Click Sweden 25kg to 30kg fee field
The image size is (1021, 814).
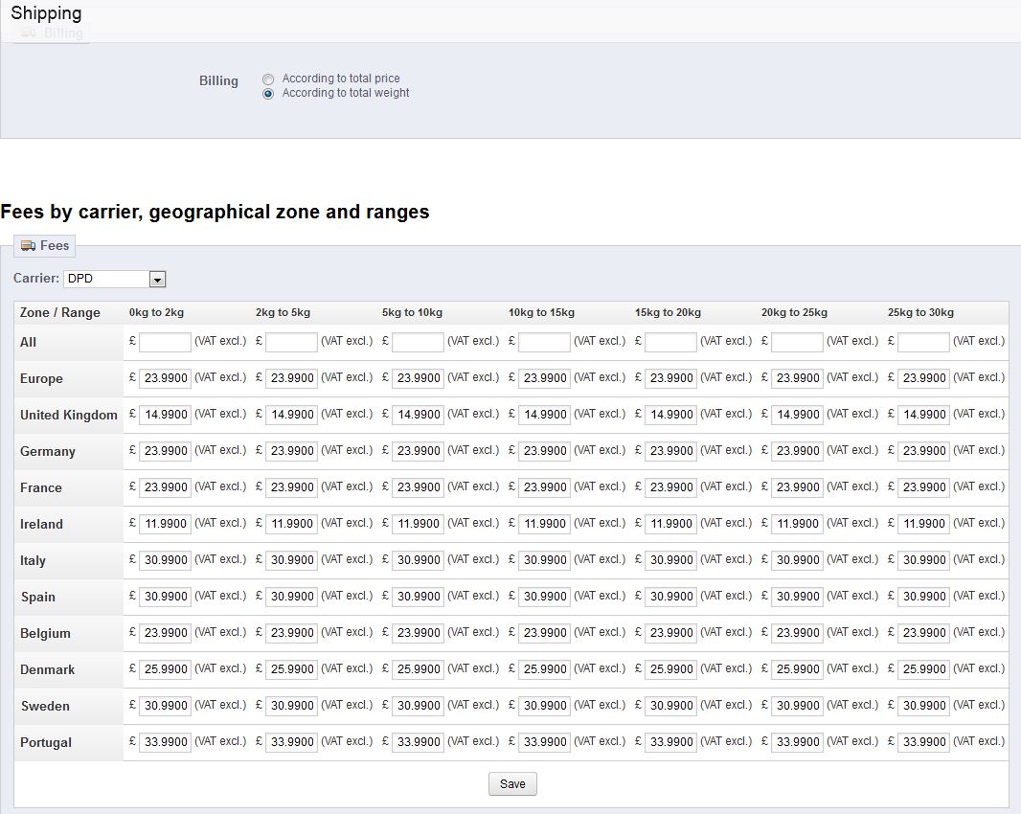923,707
